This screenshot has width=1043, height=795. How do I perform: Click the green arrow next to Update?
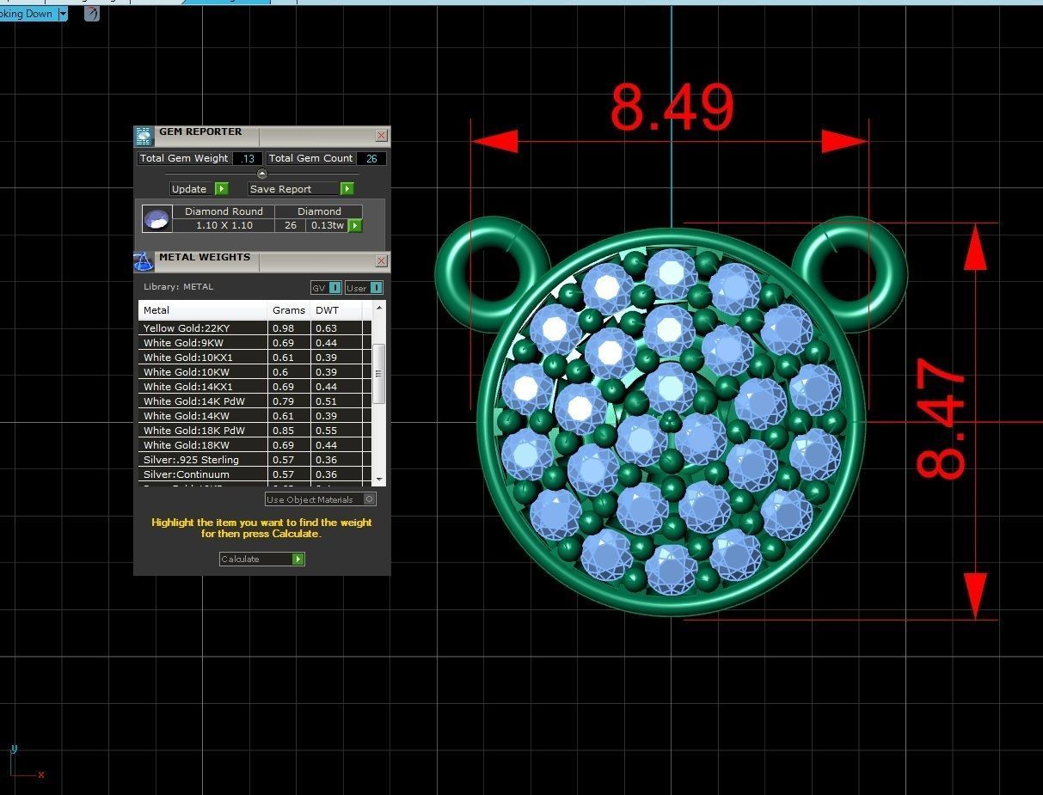click(x=221, y=189)
